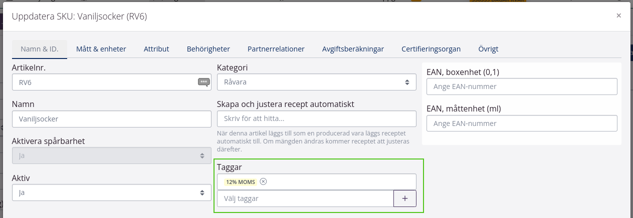Click the Kategori label
The height and width of the screenshot is (218, 633).
tap(232, 67)
